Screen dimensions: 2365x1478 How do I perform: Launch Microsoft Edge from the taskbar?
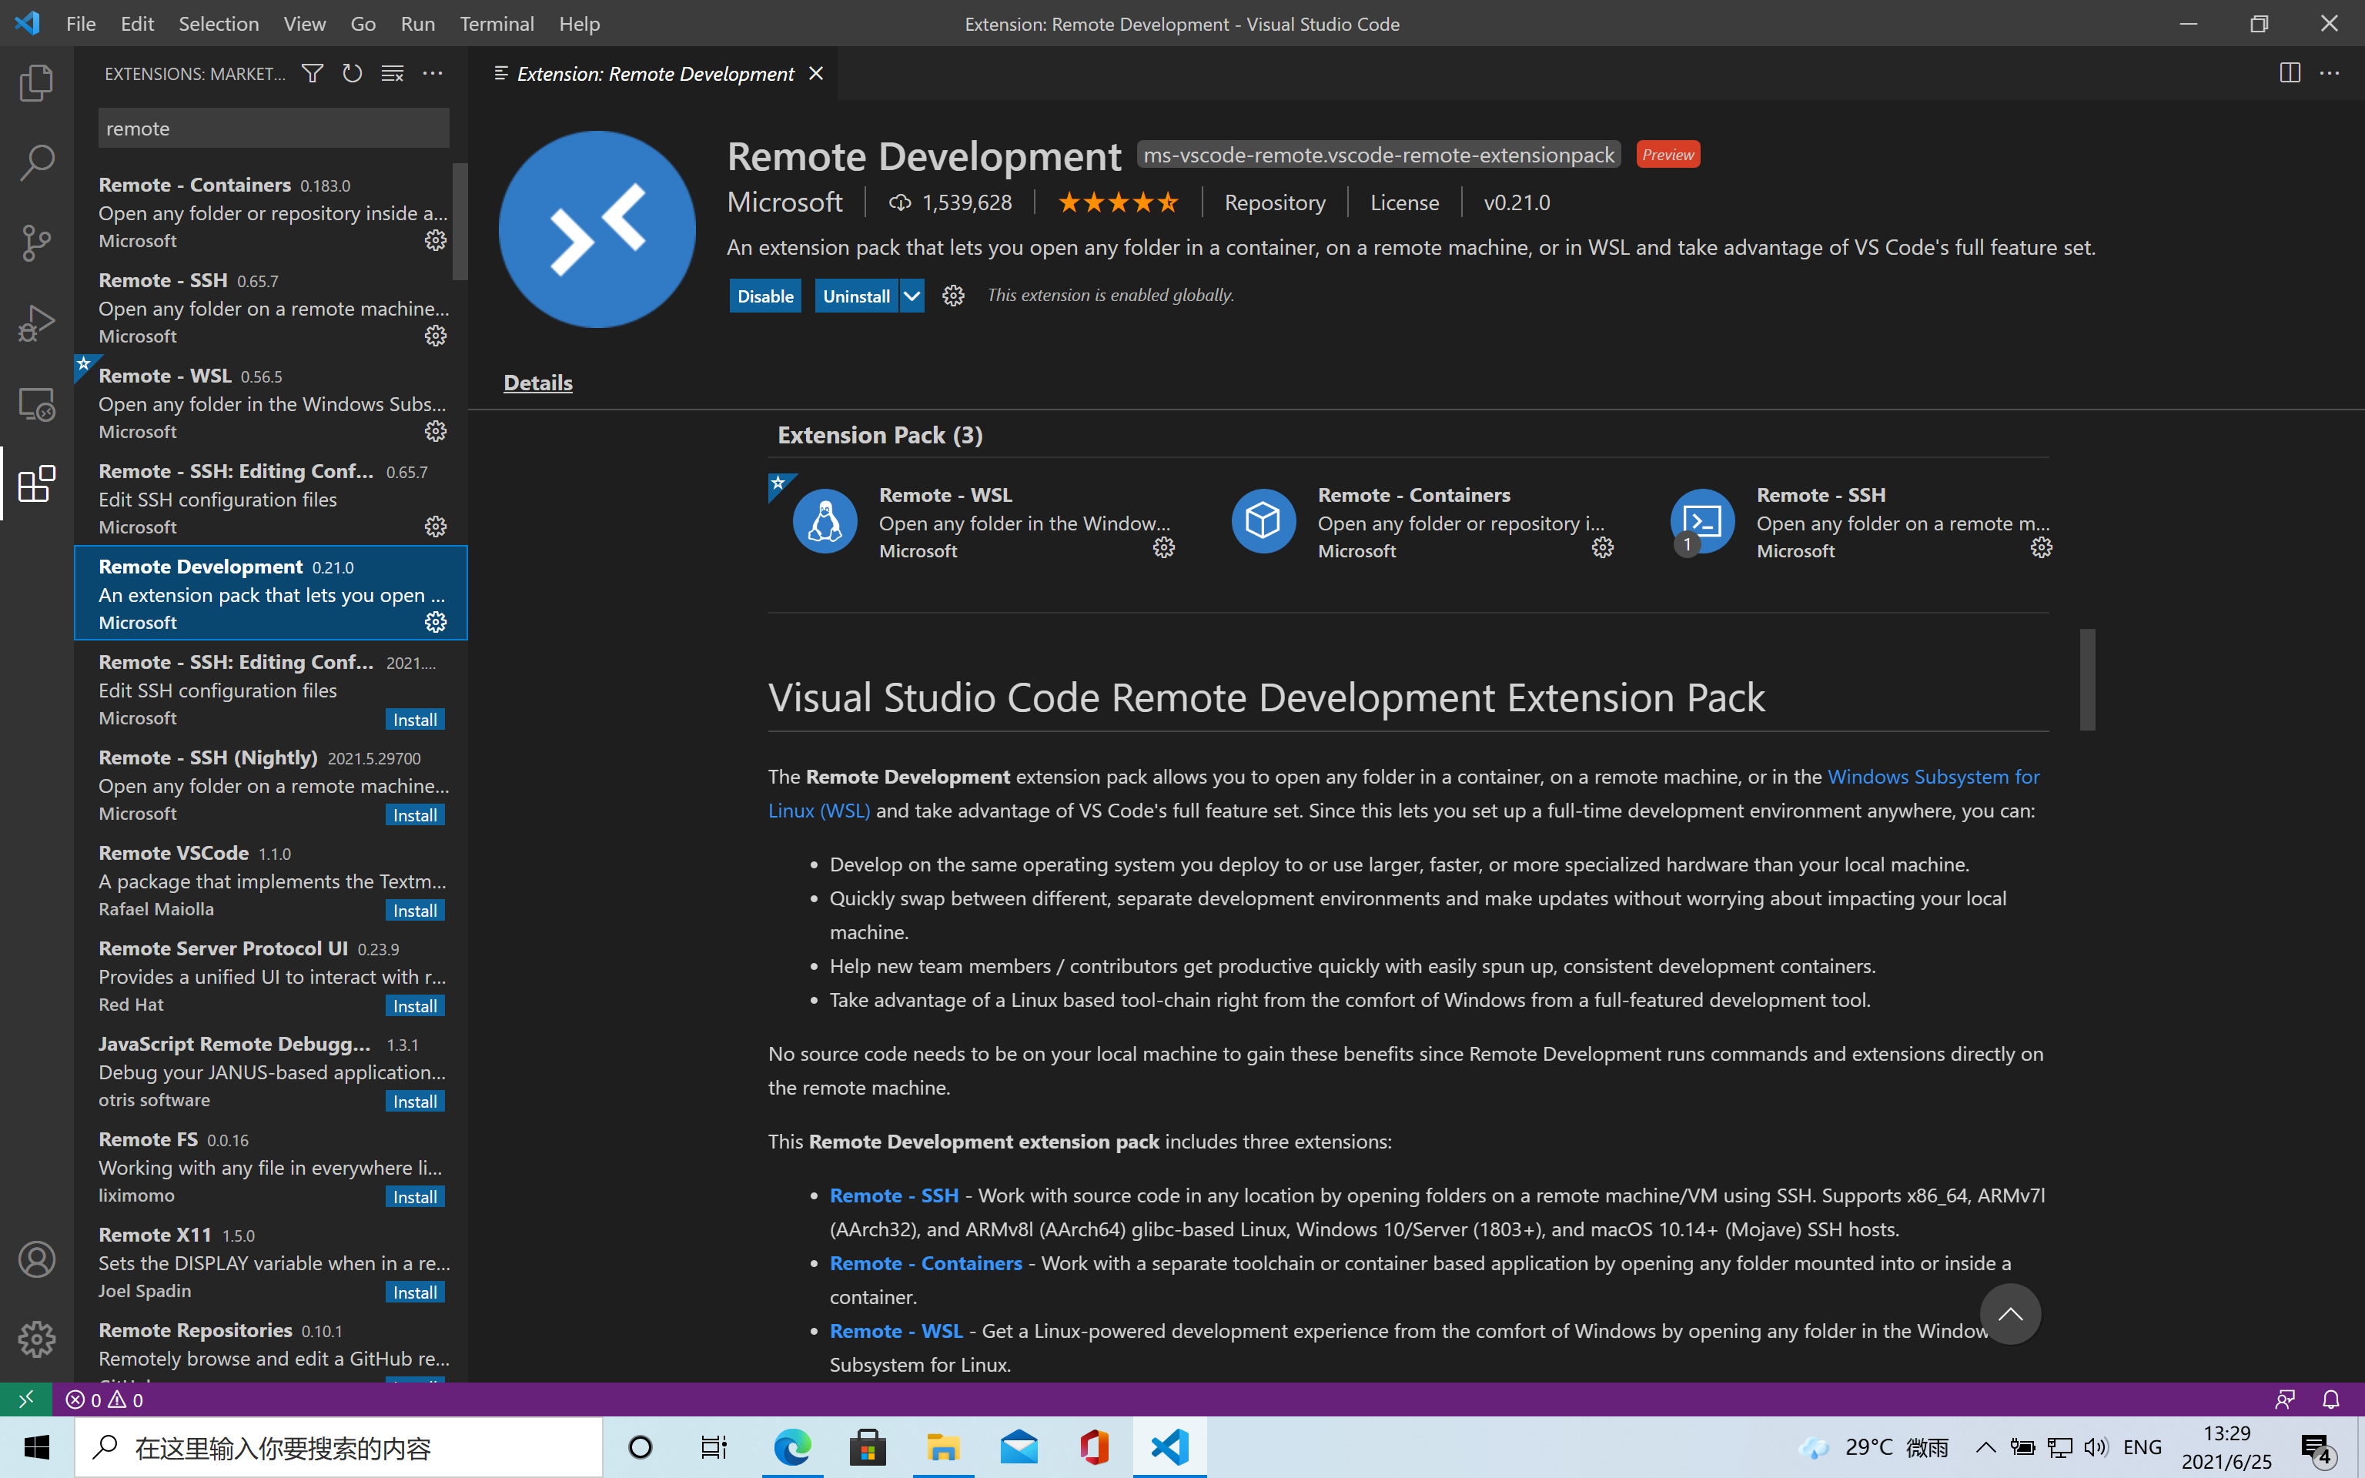[x=791, y=1446]
